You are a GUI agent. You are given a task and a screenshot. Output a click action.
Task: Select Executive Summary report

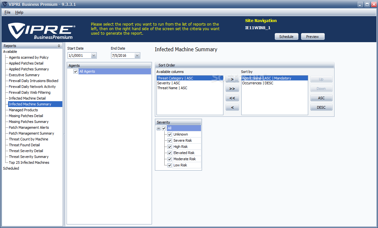pos(24,75)
